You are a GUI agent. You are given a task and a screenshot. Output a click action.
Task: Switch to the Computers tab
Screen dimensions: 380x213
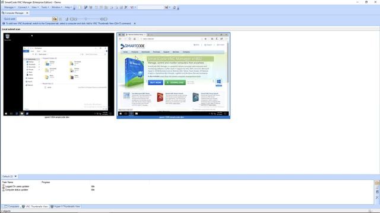tap(12, 206)
